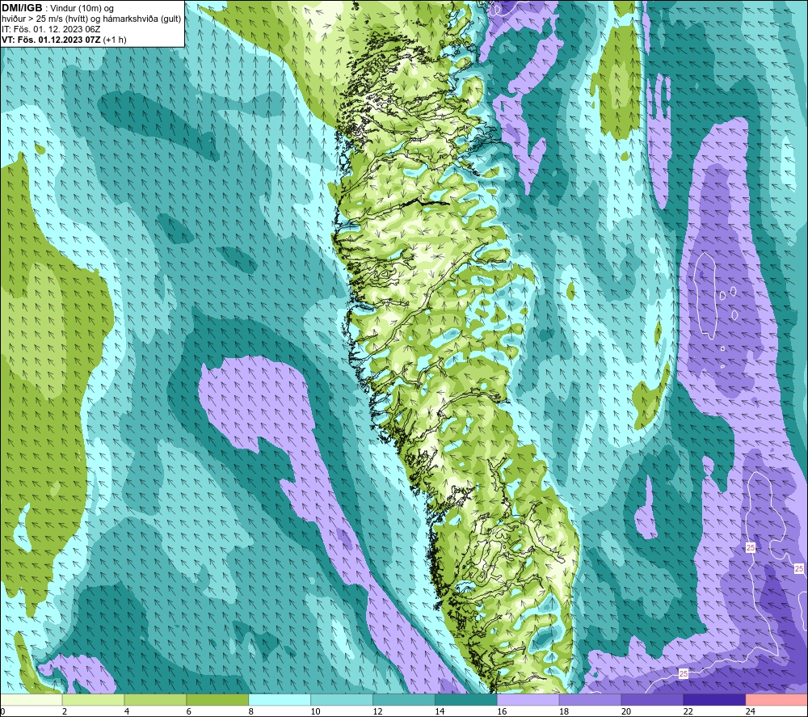Click the legend scale label '2'

(65, 711)
